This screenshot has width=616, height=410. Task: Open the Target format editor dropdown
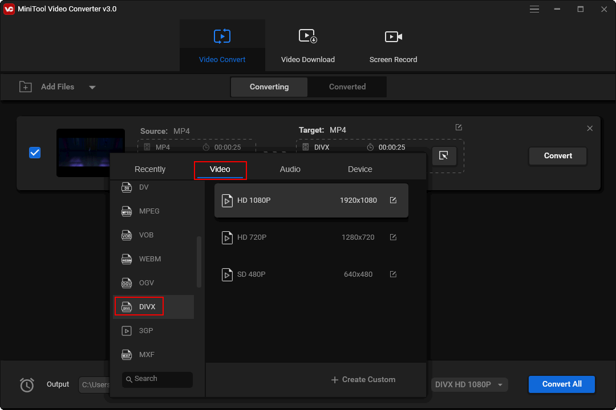459,128
